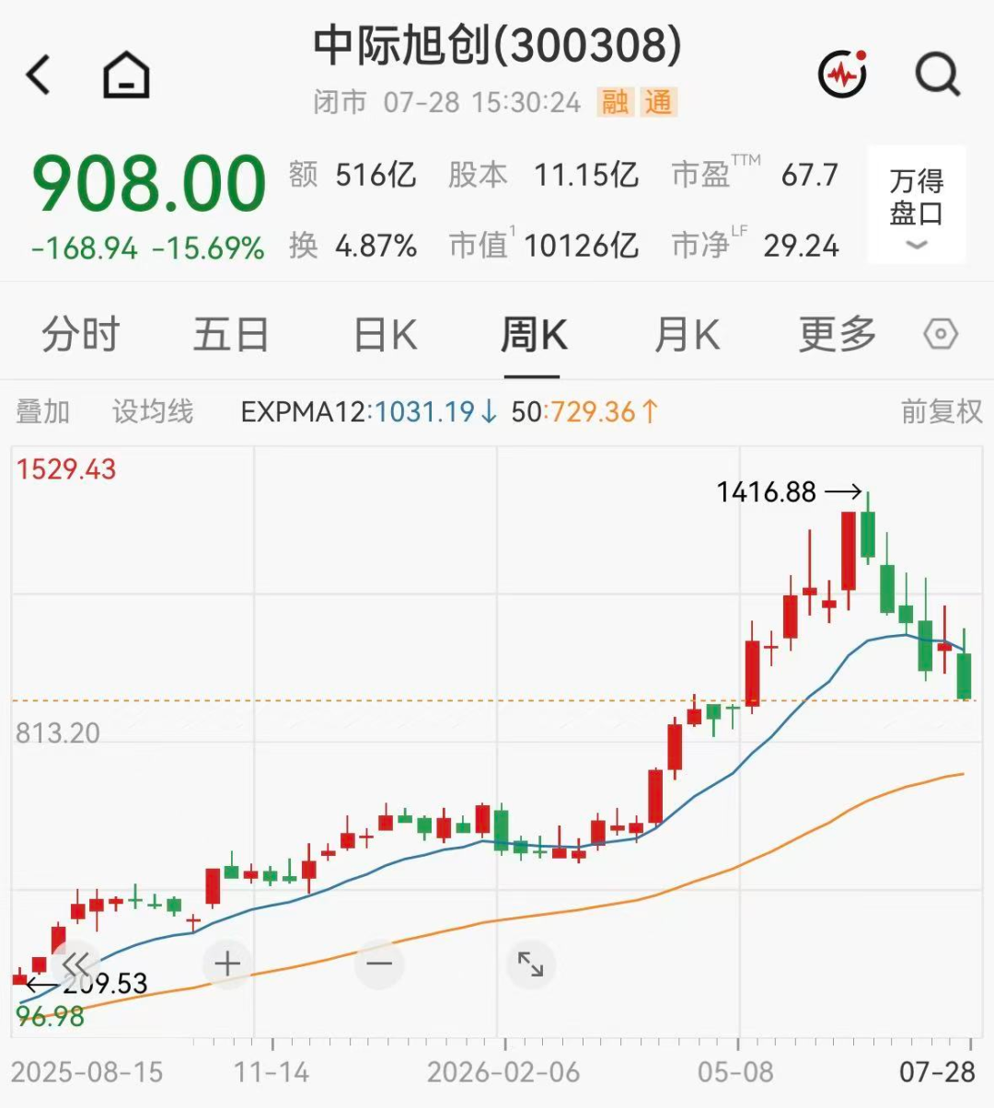The height and width of the screenshot is (1108, 994).
Task: Tap the current price 908.00
Action: [x=149, y=182]
